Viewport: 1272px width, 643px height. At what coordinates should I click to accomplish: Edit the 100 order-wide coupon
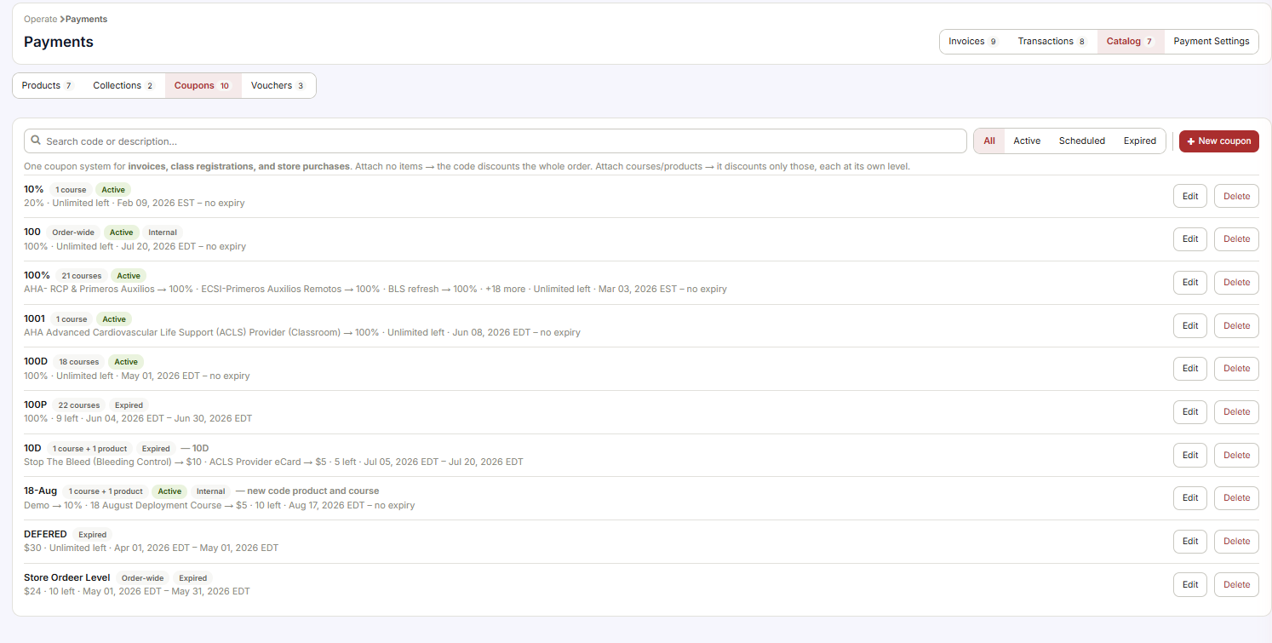click(x=1190, y=238)
